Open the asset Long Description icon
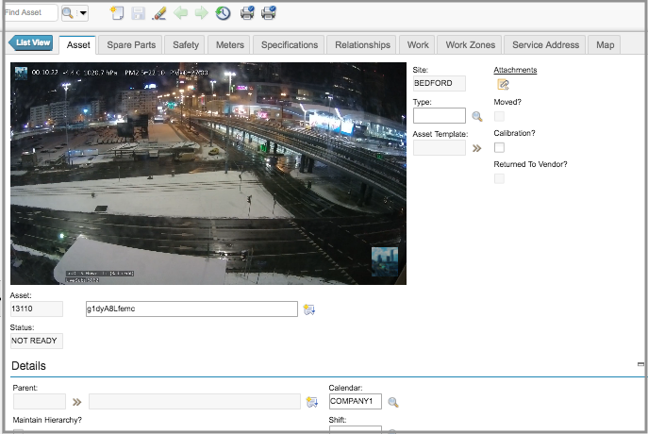This screenshot has width=648, height=434. [x=309, y=309]
